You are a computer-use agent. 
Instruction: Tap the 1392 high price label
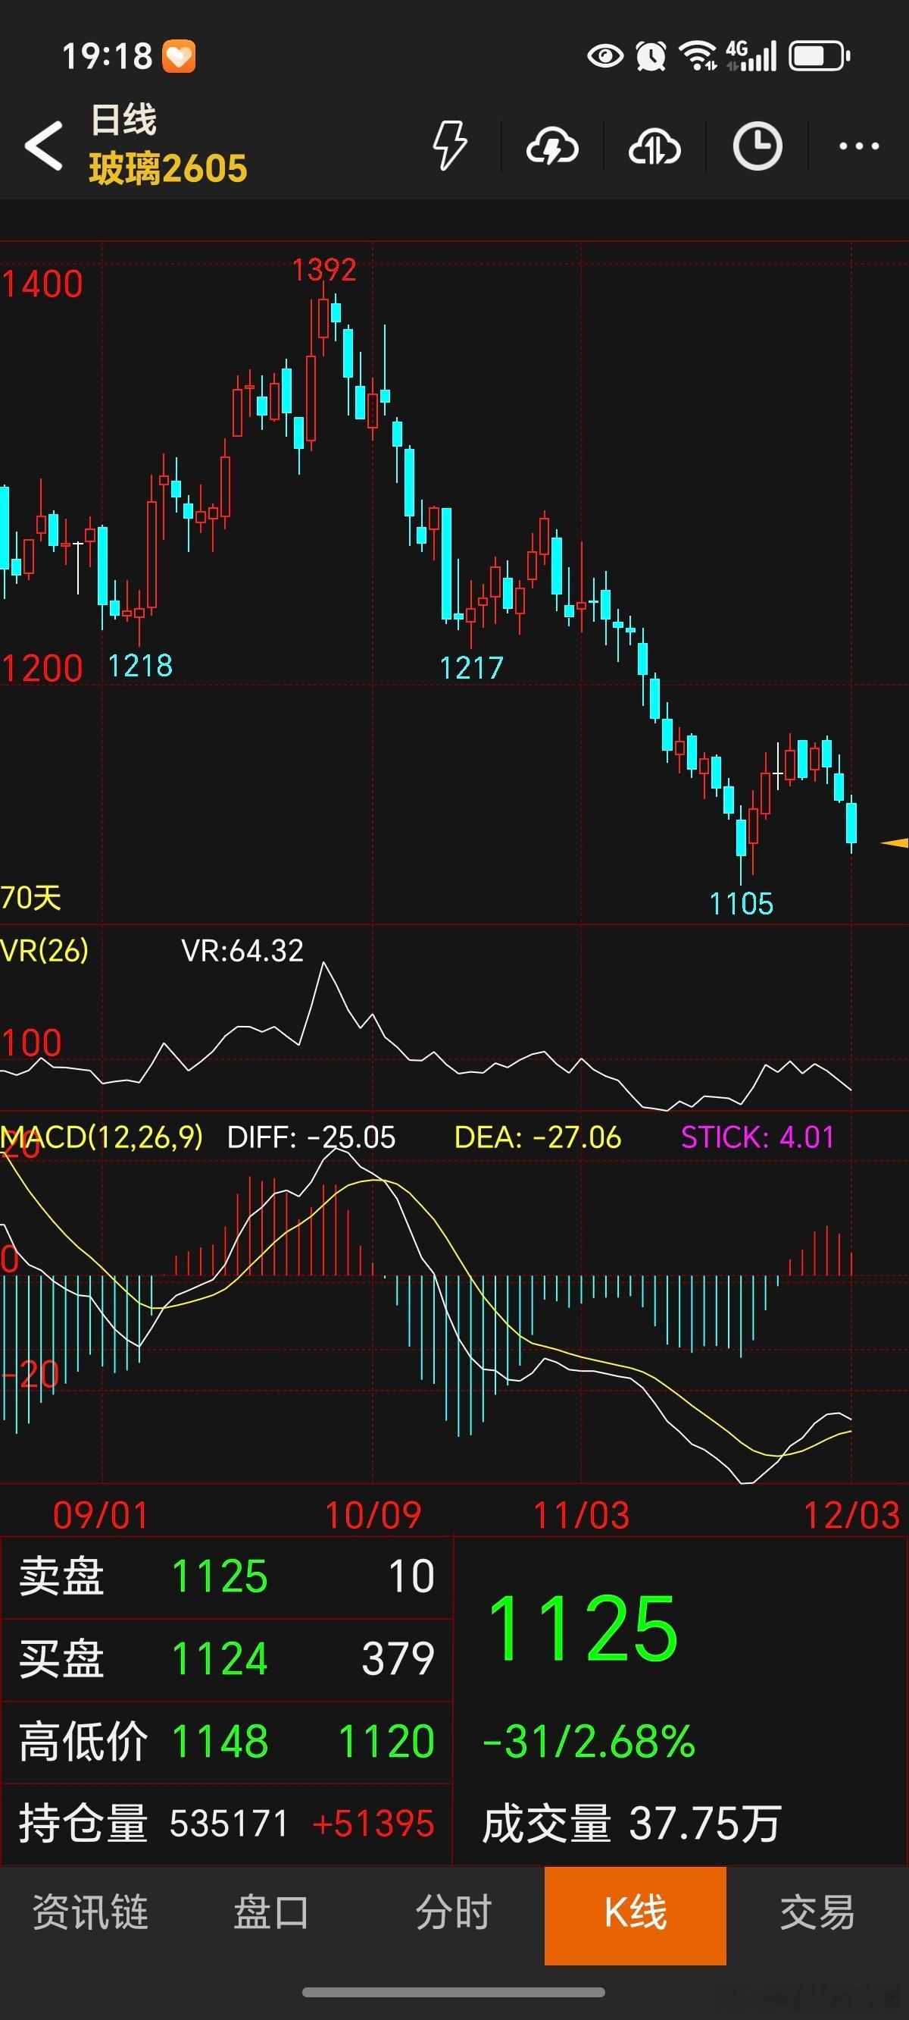(324, 270)
